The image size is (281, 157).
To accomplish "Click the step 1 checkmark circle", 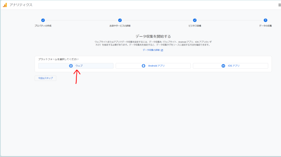I will coord(43,20).
